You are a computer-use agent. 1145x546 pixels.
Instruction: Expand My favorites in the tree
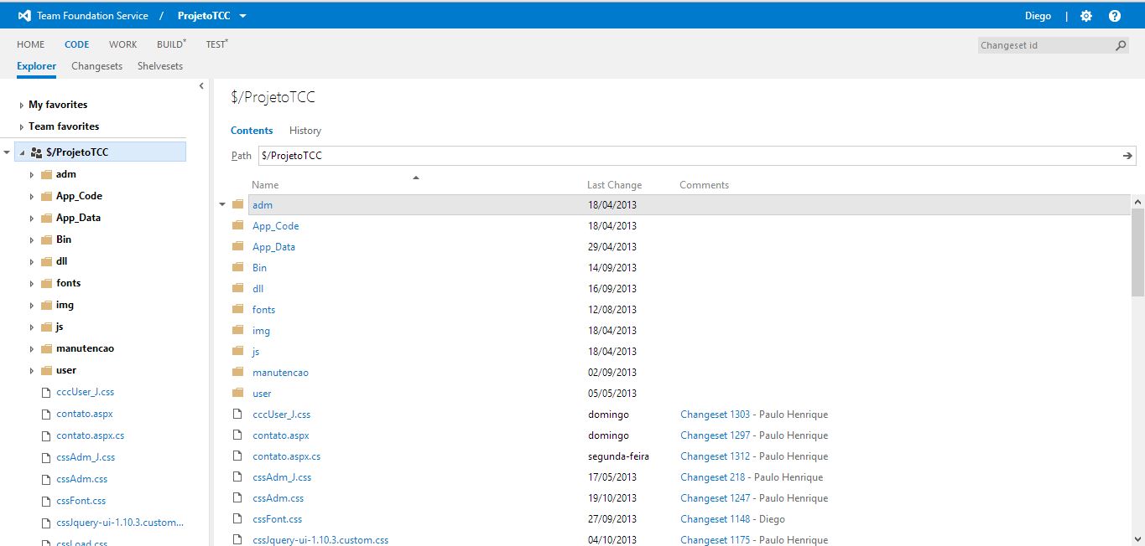click(21, 106)
